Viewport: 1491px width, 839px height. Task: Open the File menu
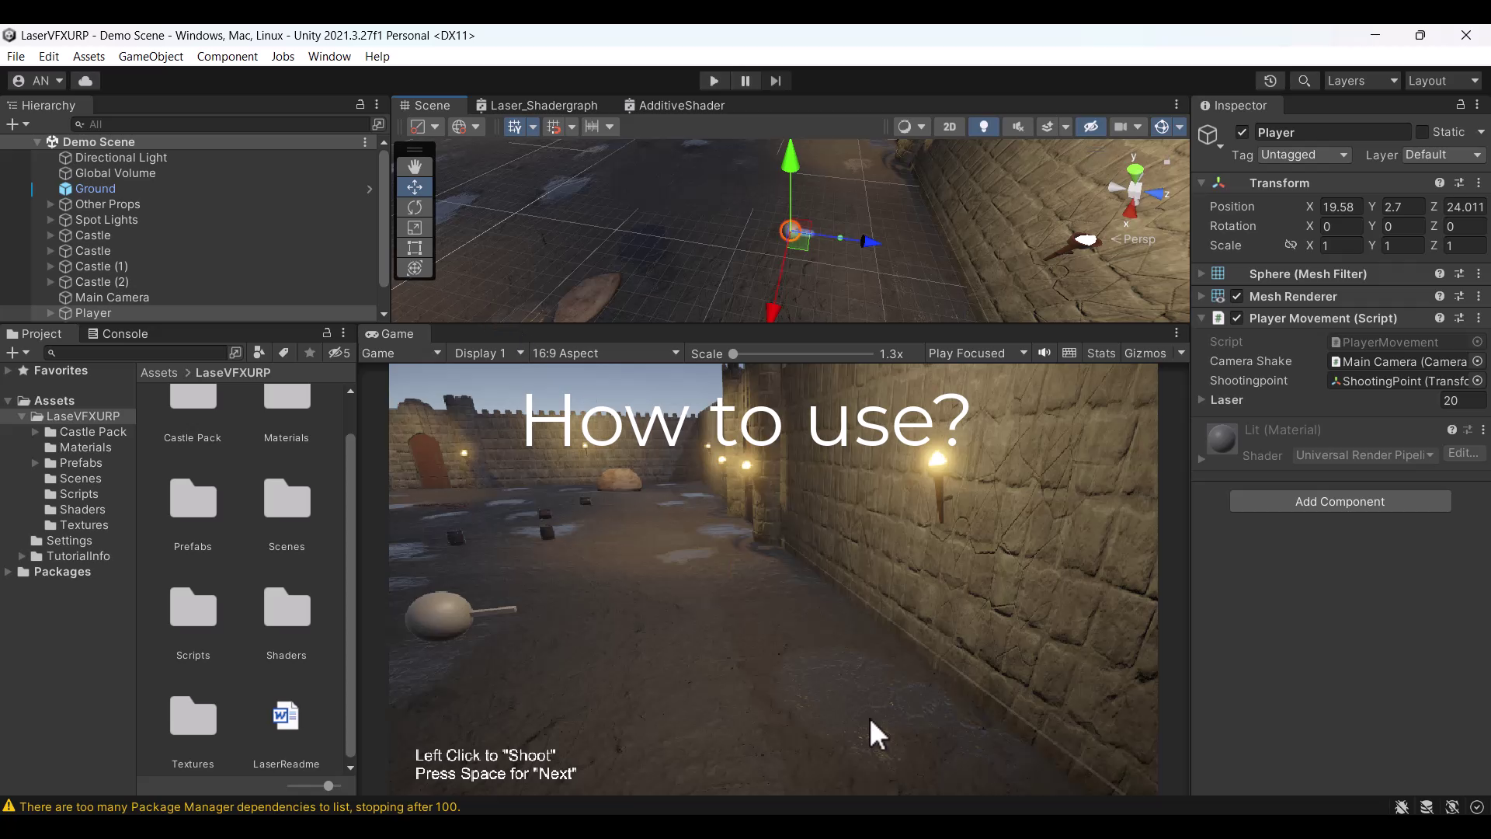pos(16,57)
